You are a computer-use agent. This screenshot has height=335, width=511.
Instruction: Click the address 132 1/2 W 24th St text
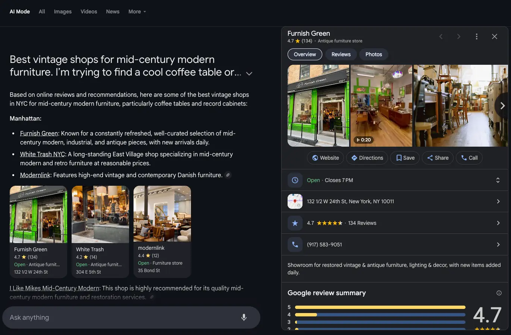350,201
